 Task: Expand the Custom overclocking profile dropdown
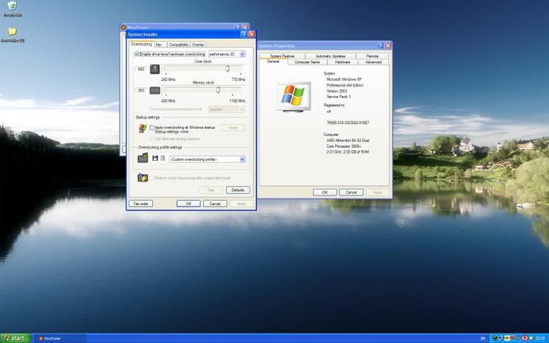point(207,159)
